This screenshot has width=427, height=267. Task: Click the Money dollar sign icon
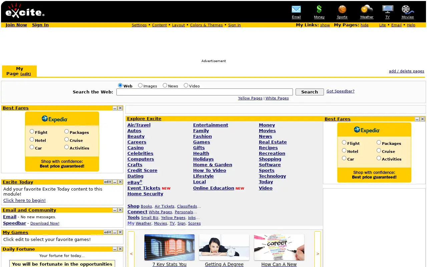[x=319, y=9]
